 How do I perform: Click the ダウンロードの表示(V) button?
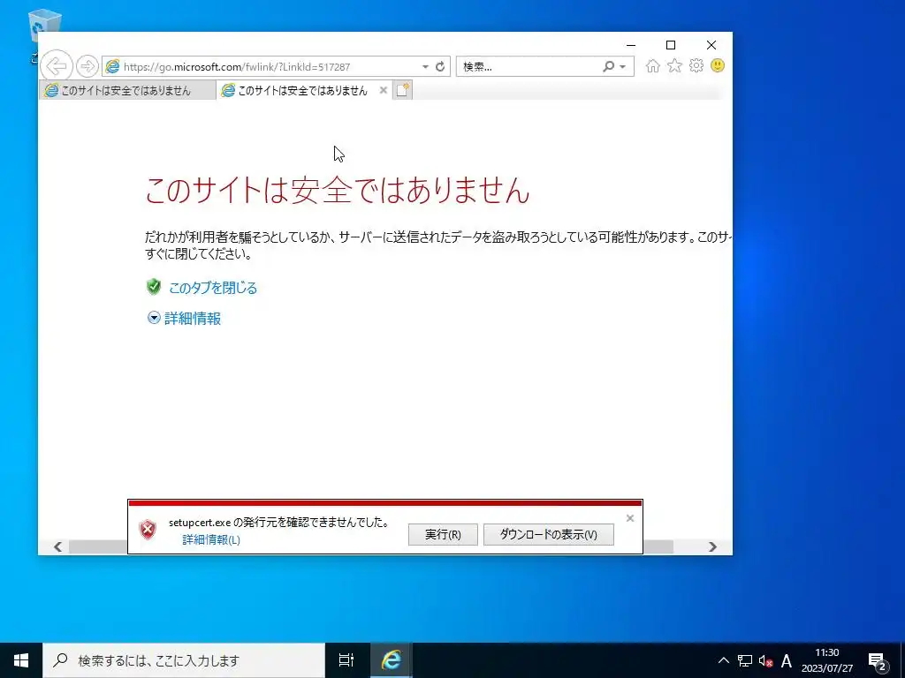pos(548,534)
